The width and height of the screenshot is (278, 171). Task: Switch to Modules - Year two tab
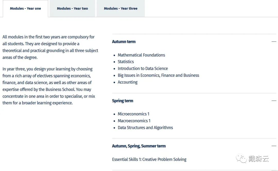(72, 8)
